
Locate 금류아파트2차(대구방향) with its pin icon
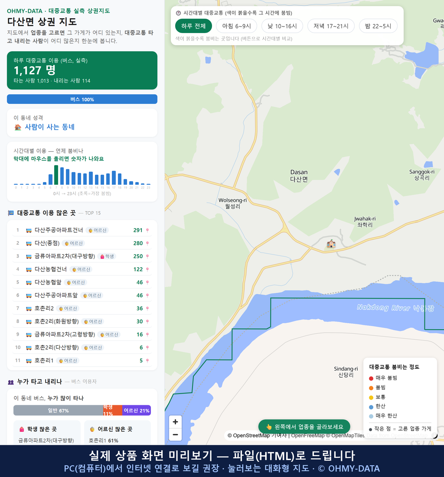(x=147, y=256)
